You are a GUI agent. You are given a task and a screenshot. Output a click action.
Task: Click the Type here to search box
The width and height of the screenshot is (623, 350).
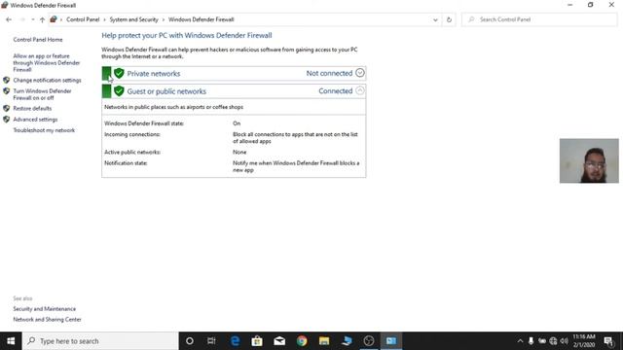pyautogui.click(x=100, y=341)
